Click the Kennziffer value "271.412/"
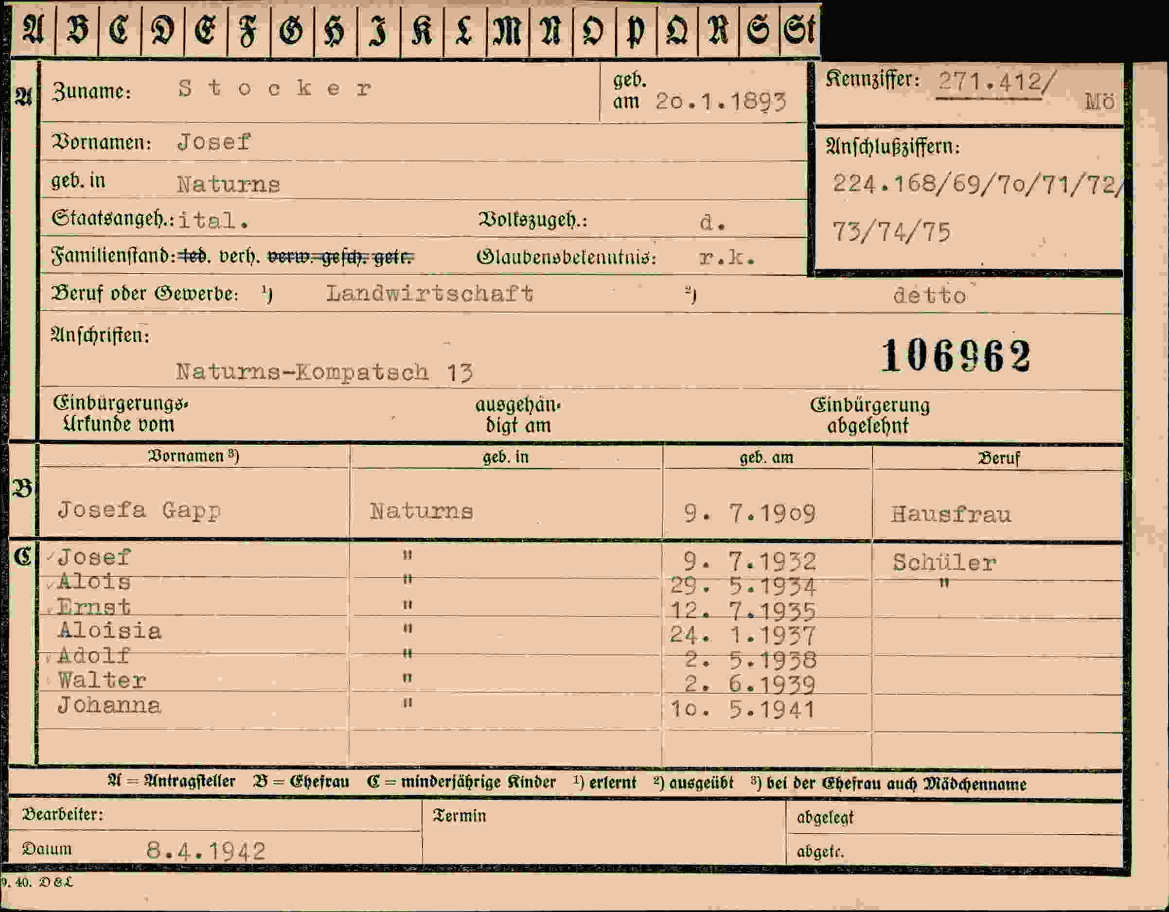This screenshot has width=1169, height=912. 997,82
